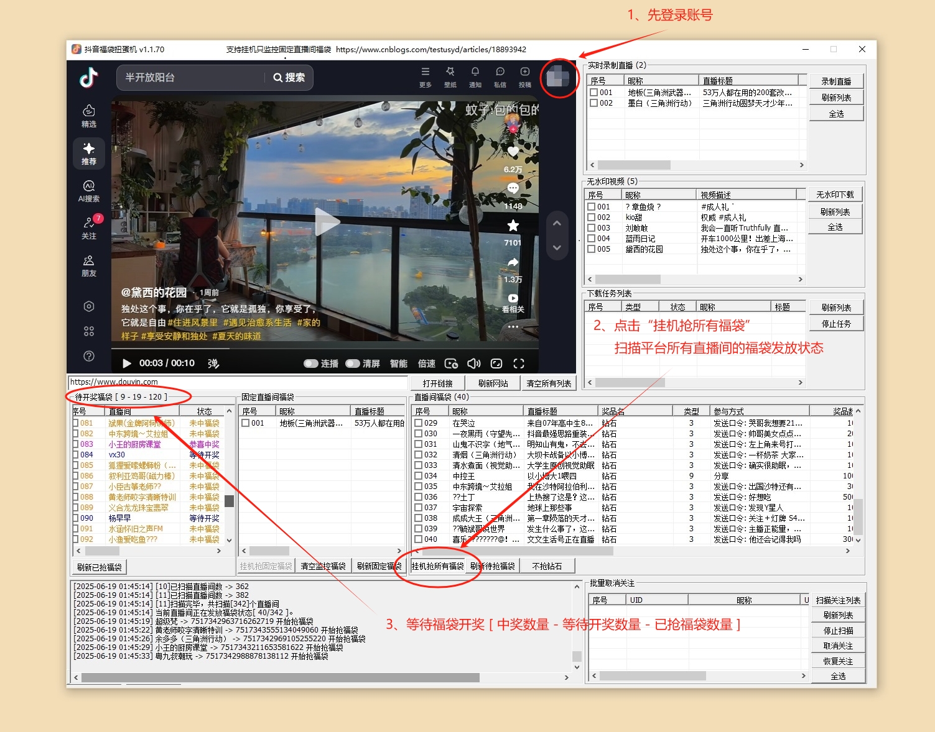Viewport: 935px width, 732px height.
Task: Open the 倍速 playback speed options
Action: click(x=427, y=364)
